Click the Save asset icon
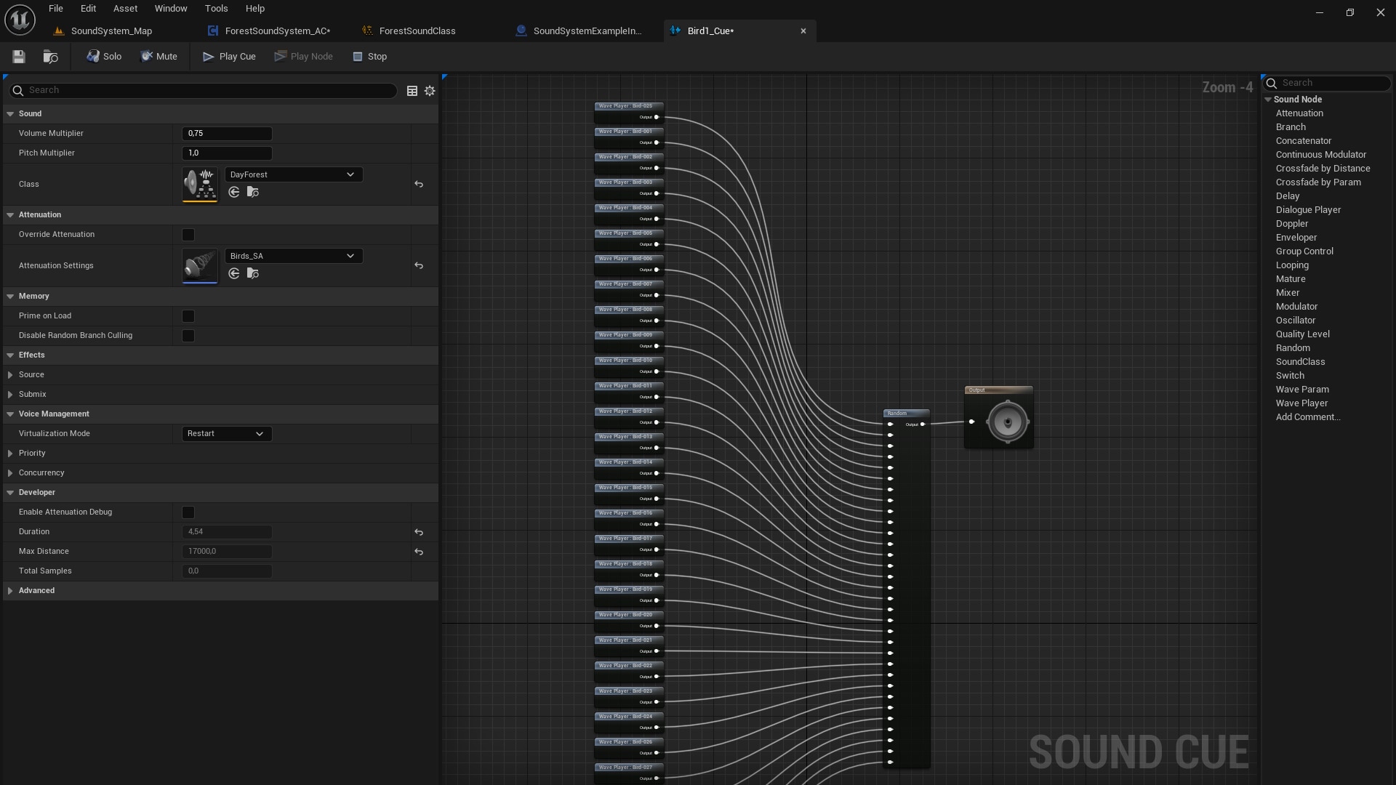This screenshot has width=1396, height=785. click(x=19, y=57)
